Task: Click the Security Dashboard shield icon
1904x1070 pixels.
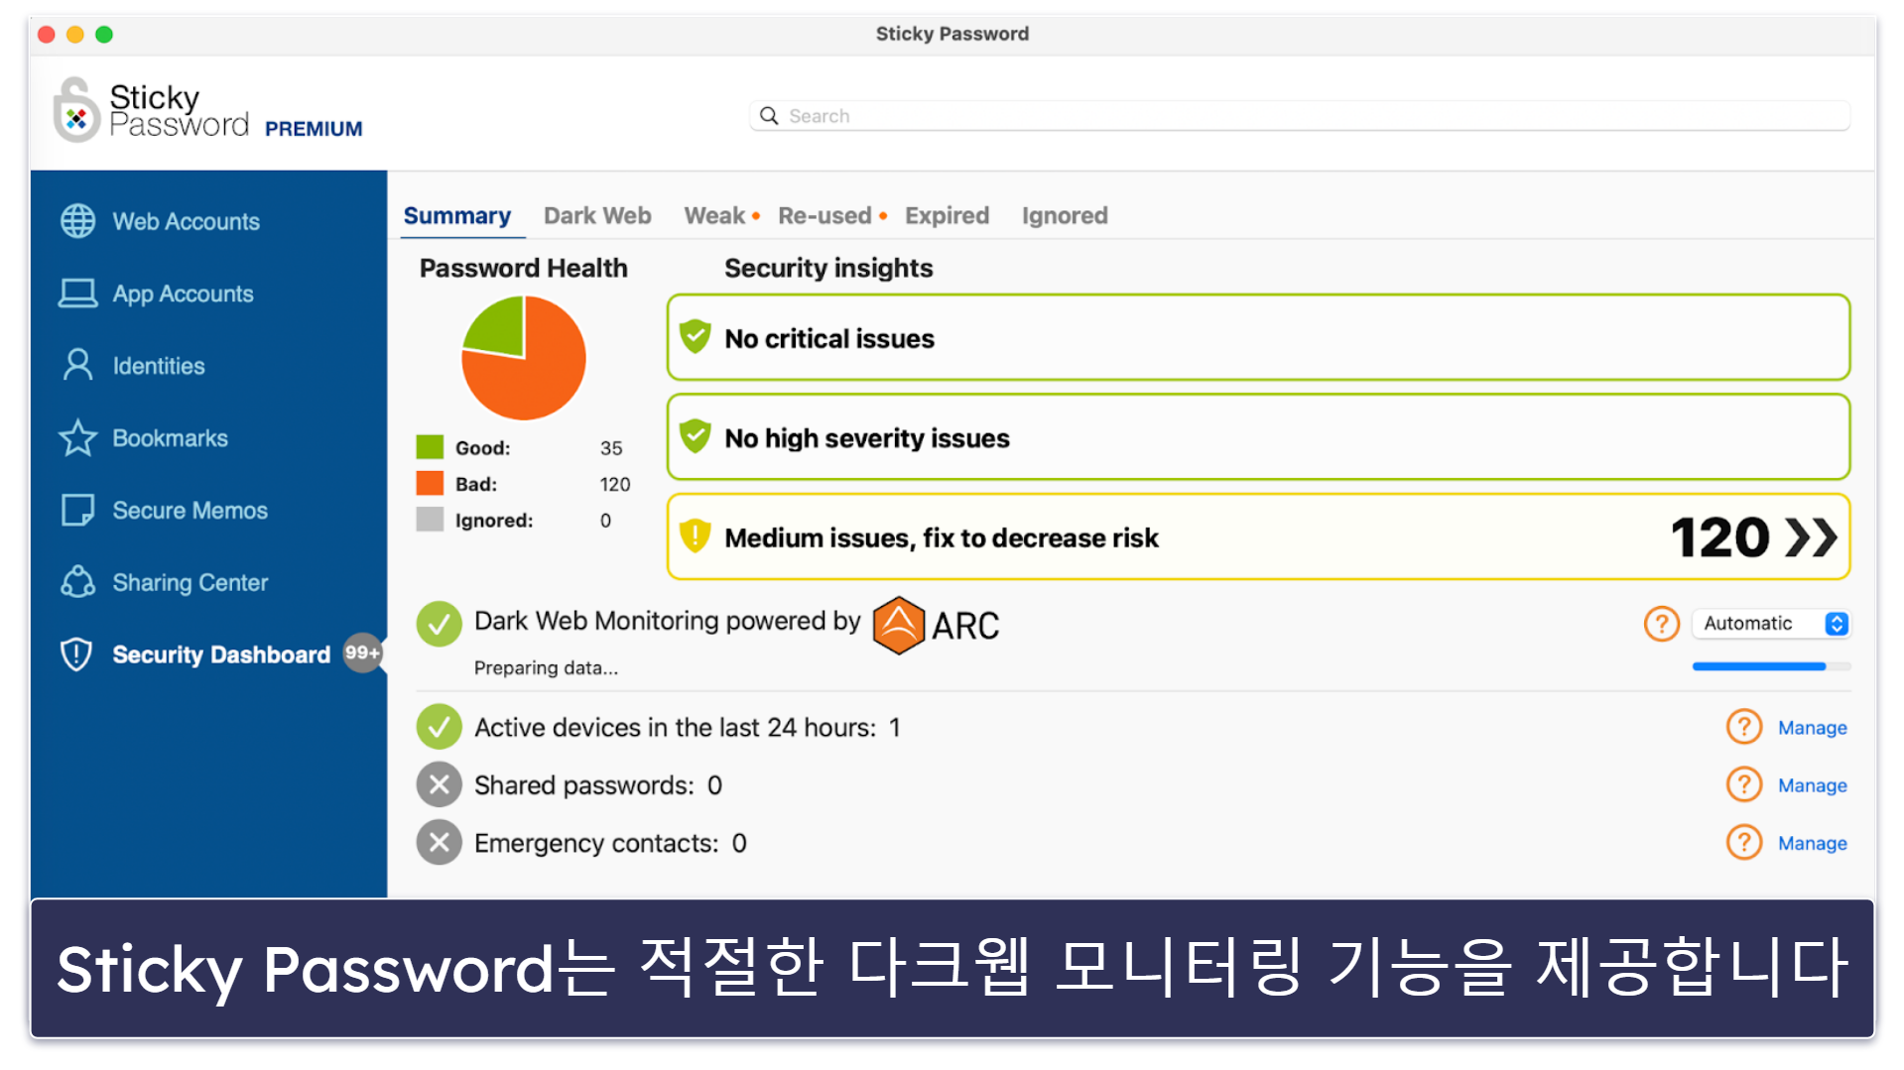Action: tap(76, 654)
